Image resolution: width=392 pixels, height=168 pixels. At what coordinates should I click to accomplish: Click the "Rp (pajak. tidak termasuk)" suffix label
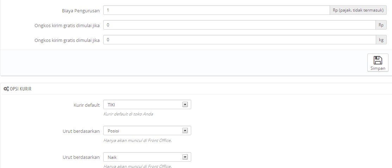[x=358, y=10]
